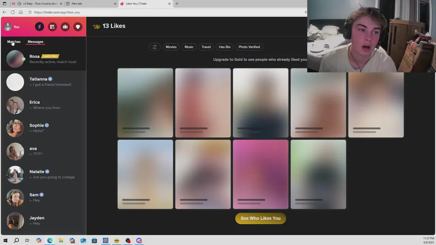Switch to Lil Baby Pure Cocaine tab

coord(37,4)
